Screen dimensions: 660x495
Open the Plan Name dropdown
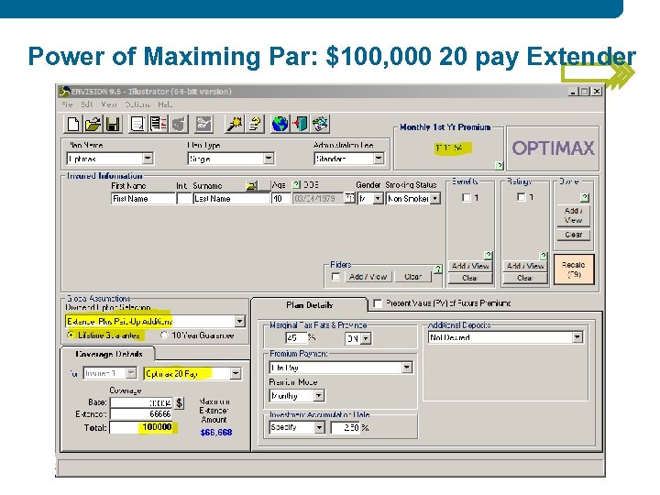[148, 159]
